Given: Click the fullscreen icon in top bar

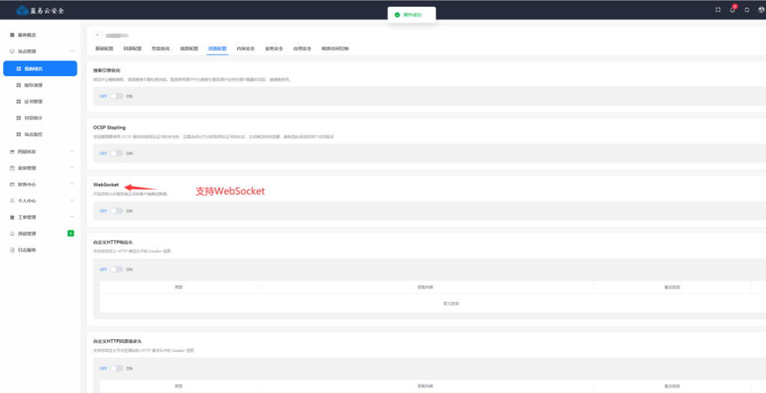Looking at the screenshot, I should coord(718,10).
